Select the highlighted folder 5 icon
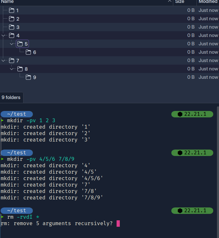The height and width of the screenshot is (238, 219). [x=20, y=44]
